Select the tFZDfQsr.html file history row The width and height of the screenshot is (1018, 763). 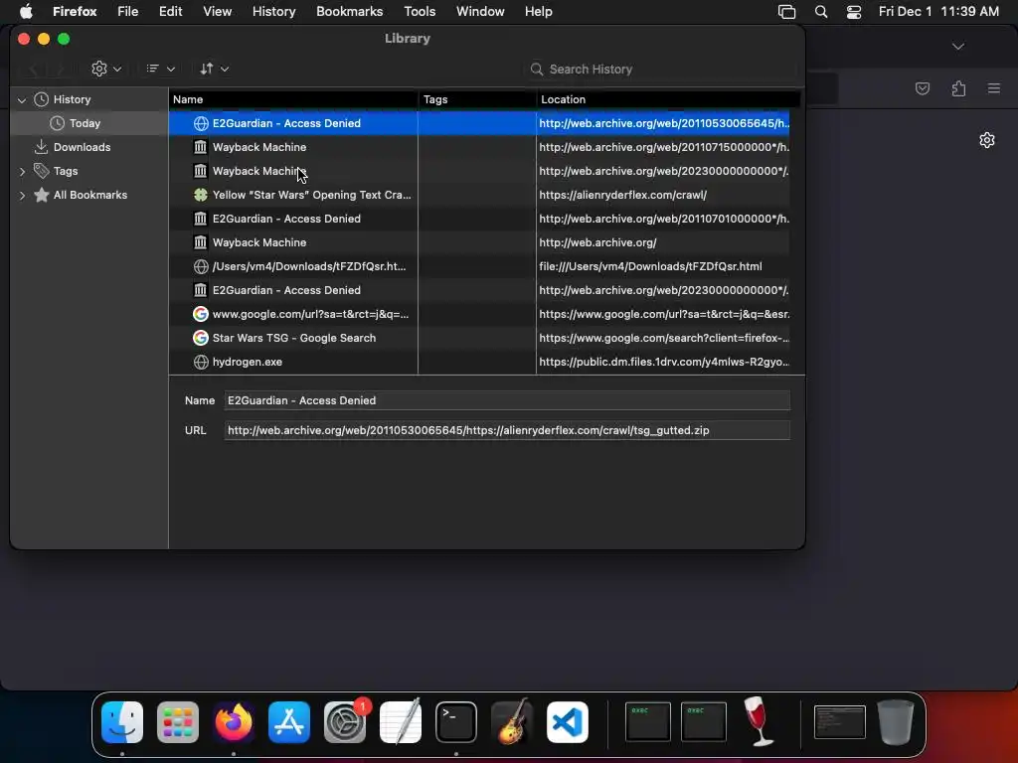[x=480, y=266]
